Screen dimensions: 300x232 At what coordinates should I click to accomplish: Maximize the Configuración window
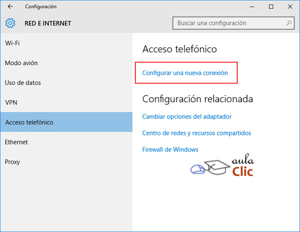click(270, 6)
